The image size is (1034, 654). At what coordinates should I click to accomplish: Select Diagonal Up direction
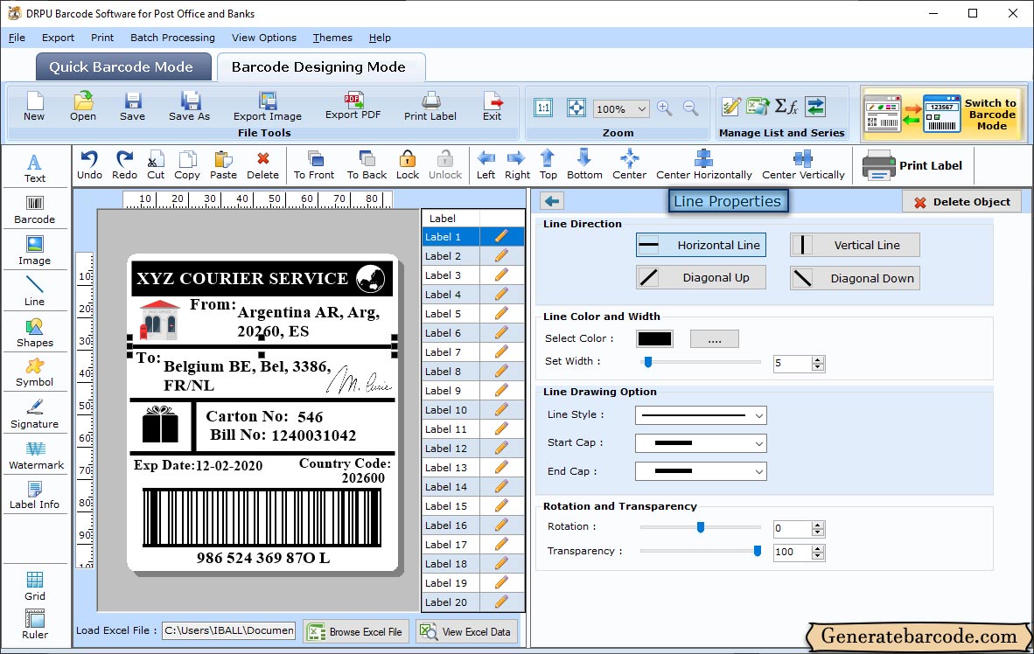tap(701, 277)
